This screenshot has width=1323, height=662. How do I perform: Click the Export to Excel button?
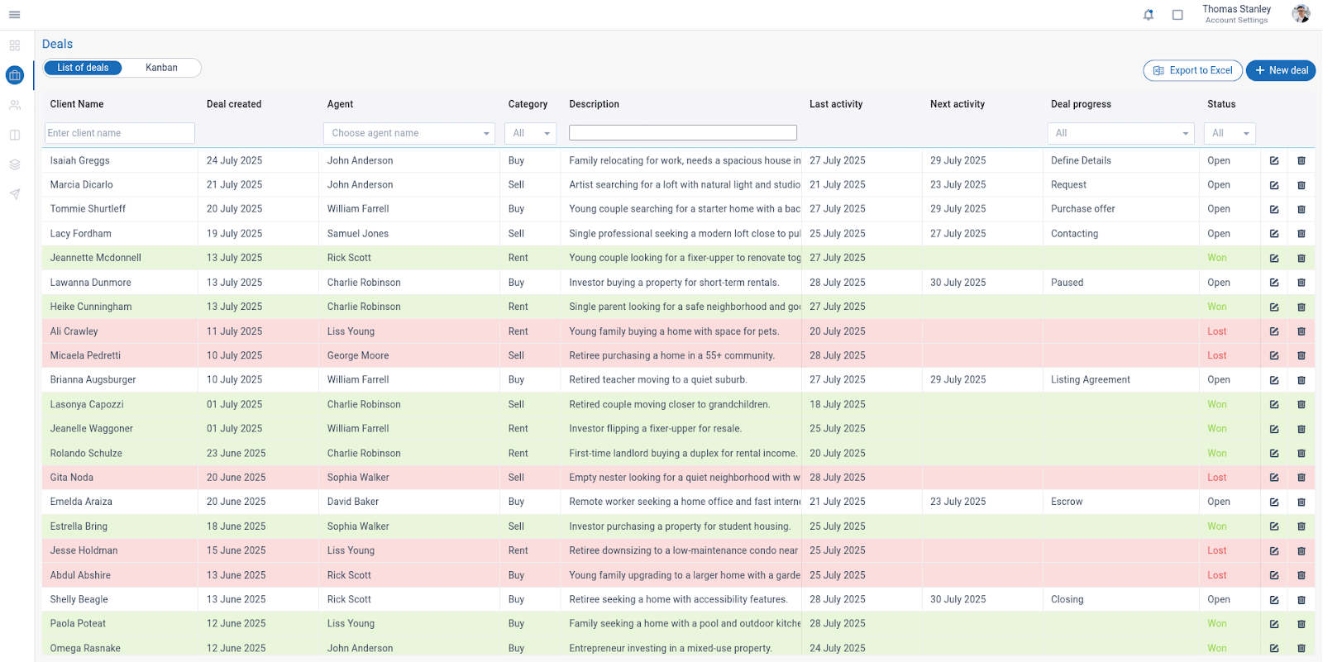tap(1192, 71)
